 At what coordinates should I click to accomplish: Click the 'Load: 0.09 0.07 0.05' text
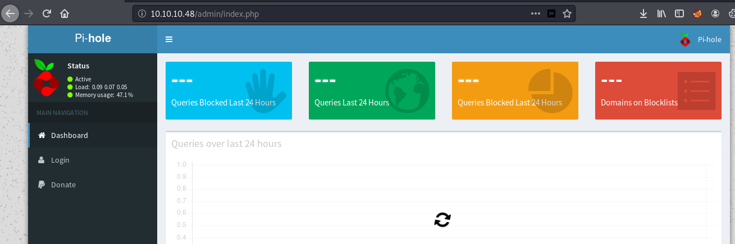pyautogui.click(x=101, y=87)
